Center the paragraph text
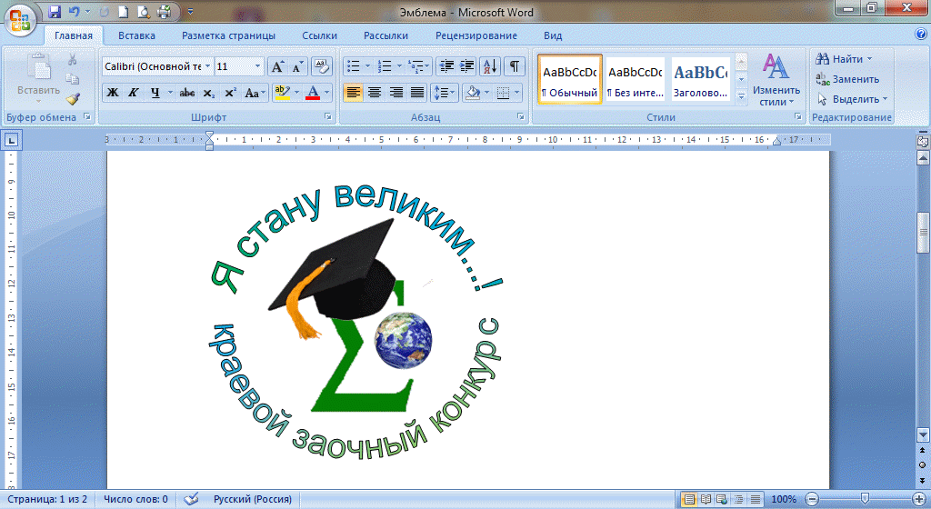Viewport: 931px width, 509px height. point(374,93)
